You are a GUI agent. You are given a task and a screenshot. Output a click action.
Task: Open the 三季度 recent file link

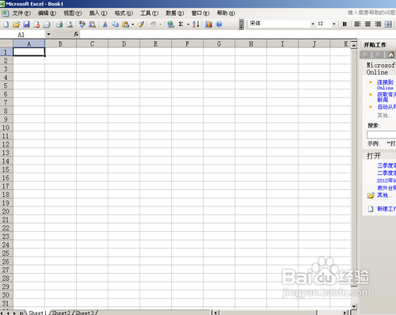click(386, 165)
